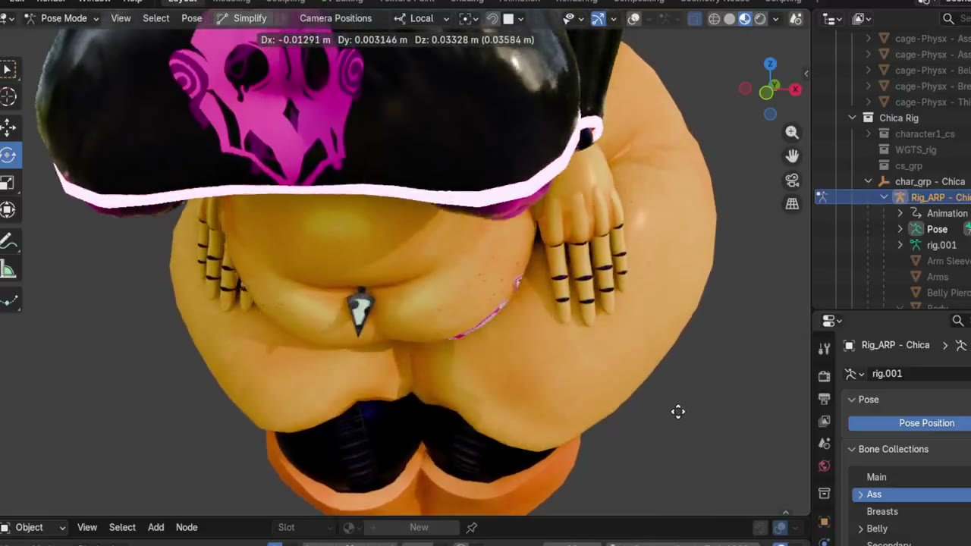Viewport: 971px width, 546px height.
Task: Click the red X axis on navigation gizmo
Action: pos(795,89)
